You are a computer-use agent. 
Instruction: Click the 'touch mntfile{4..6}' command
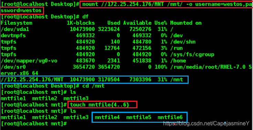click(99, 105)
